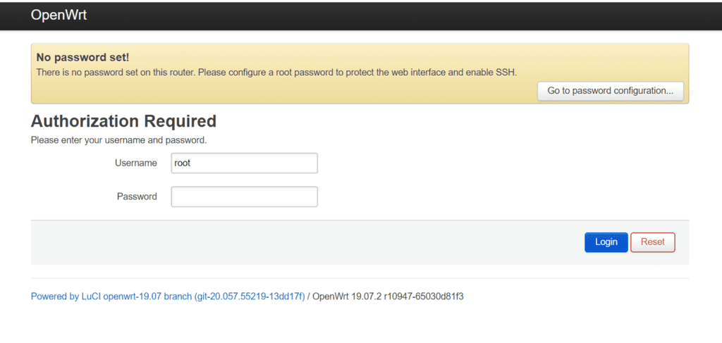
Task: Click the Username field label
Action: click(x=136, y=163)
